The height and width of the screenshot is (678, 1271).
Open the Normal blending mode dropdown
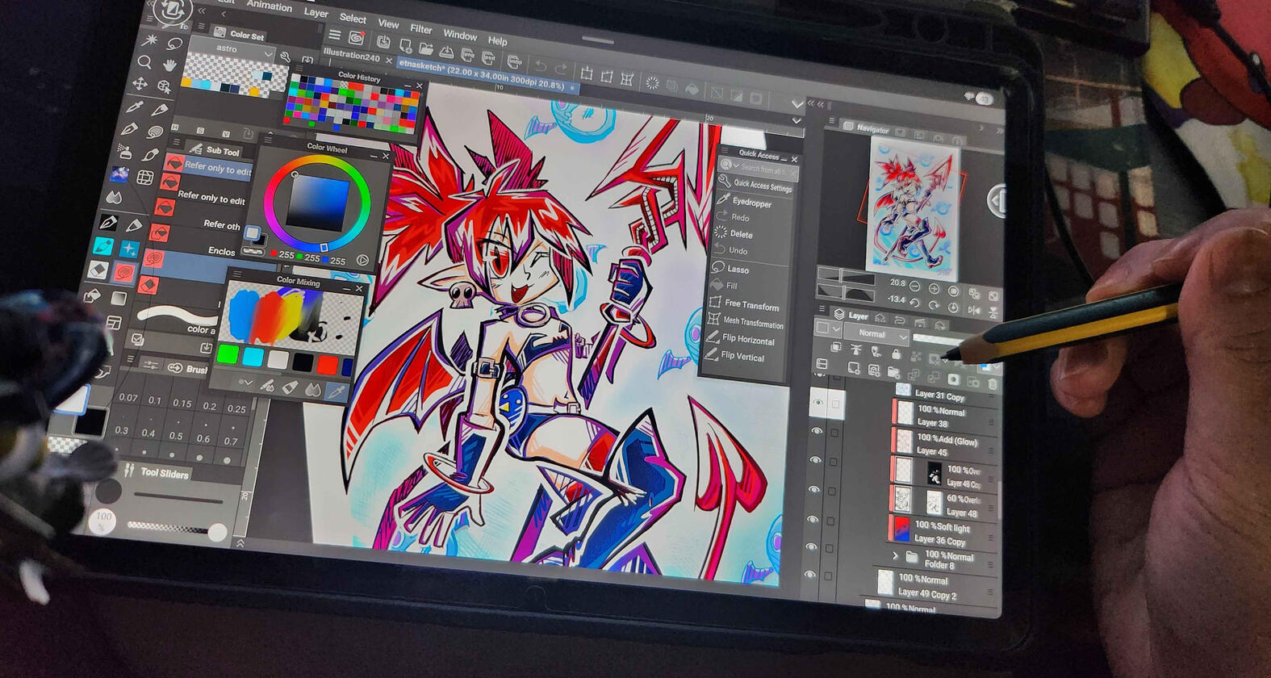click(x=876, y=333)
